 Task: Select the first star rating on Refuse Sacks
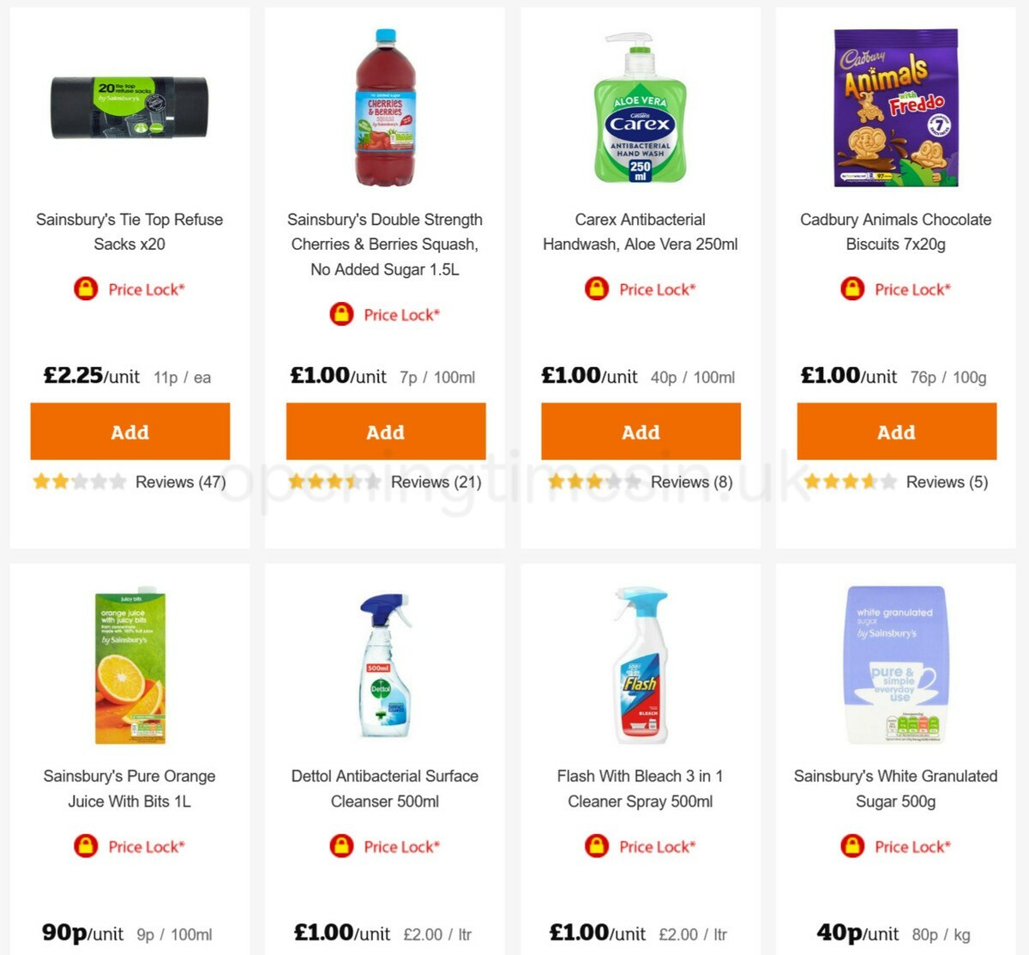click(41, 481)
